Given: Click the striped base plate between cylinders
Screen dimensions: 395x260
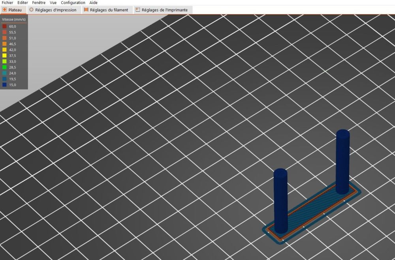Looking at the screenshot, I should click(x=312, y=211).
